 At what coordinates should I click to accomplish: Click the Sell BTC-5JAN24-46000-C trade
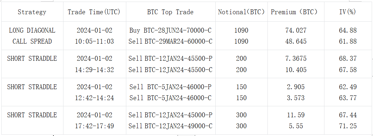(x=170, y=98)
